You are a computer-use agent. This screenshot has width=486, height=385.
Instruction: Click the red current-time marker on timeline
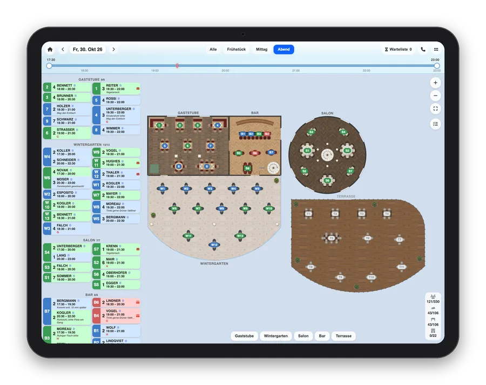[177, 66]
